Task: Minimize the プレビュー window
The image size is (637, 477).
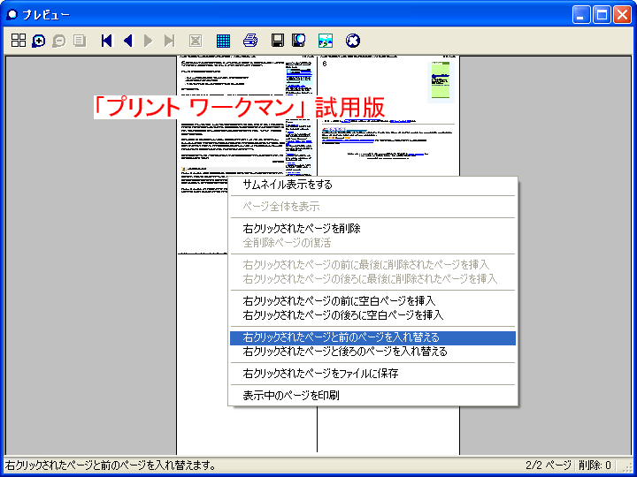Action: pos(581,15)
